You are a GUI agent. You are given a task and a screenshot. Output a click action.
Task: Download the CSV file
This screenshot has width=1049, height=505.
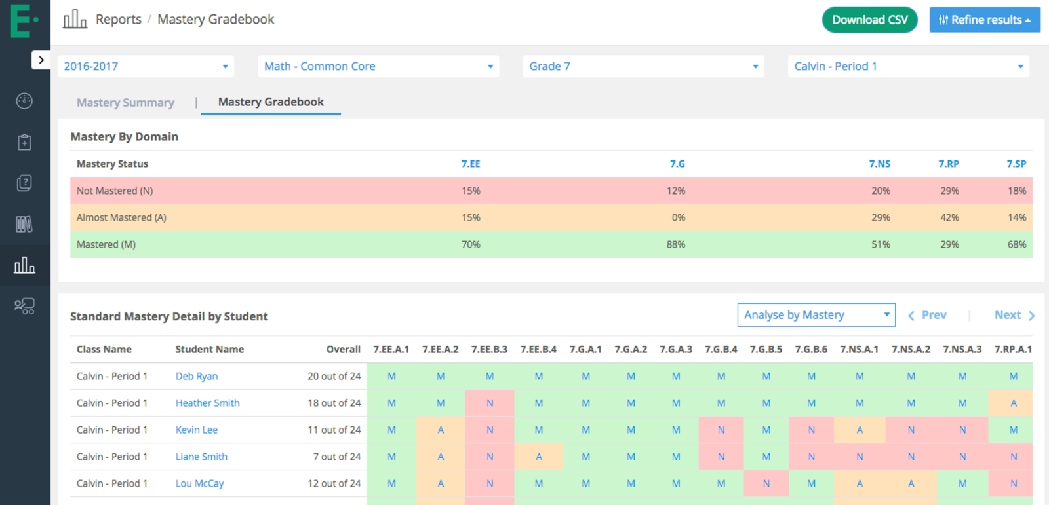coord(870,20)
